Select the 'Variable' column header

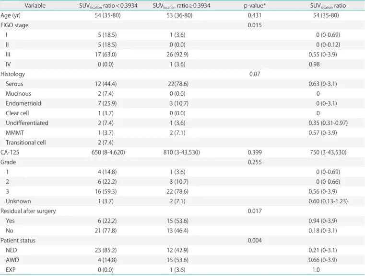tap(35, 6)
